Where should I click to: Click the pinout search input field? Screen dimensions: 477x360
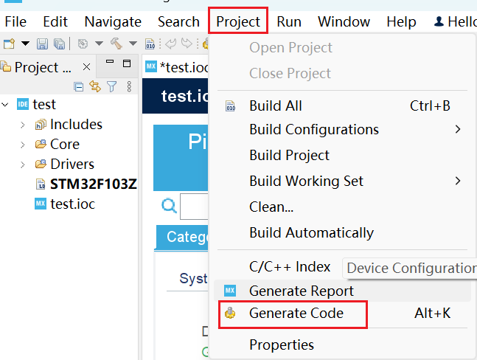[x=194, y=207]
